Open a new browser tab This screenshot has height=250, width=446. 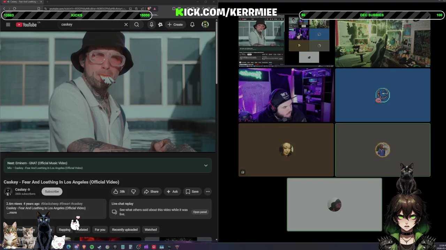tap(47, 2)
